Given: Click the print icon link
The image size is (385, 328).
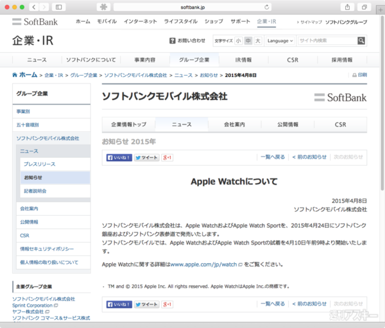Looking at the screenshot, I should (360, 74).
